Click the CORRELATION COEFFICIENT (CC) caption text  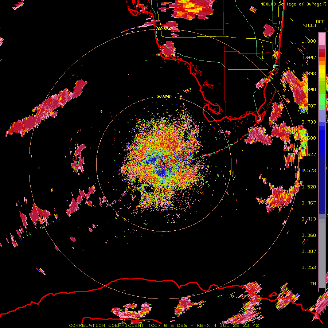tap(115, 325)
